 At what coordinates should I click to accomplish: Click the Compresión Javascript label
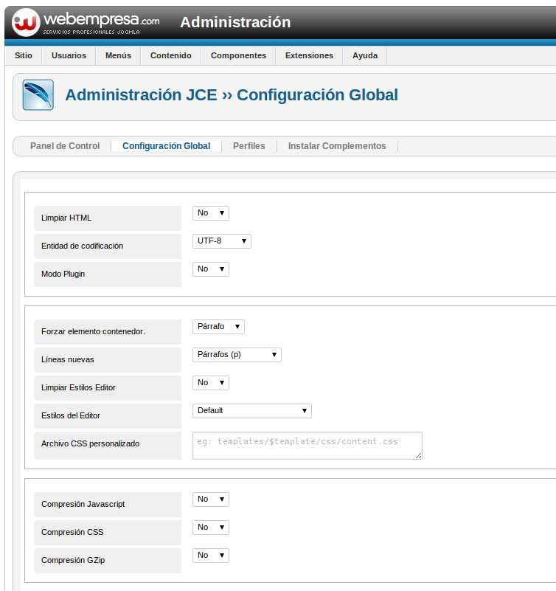[83, 504]
